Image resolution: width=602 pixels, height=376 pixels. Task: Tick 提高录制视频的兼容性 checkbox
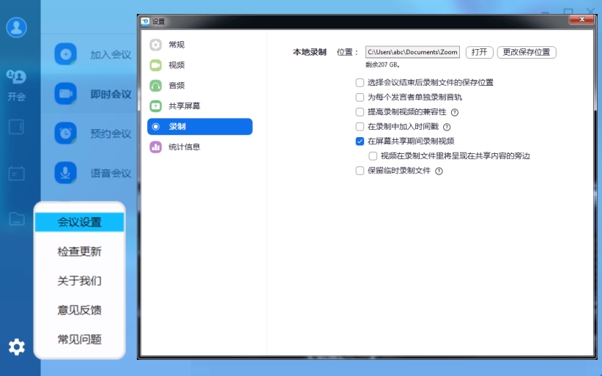click(360, 111)
